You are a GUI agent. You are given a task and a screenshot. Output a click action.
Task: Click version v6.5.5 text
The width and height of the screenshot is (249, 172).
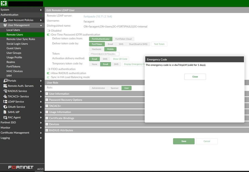click(x=40, y=169)
